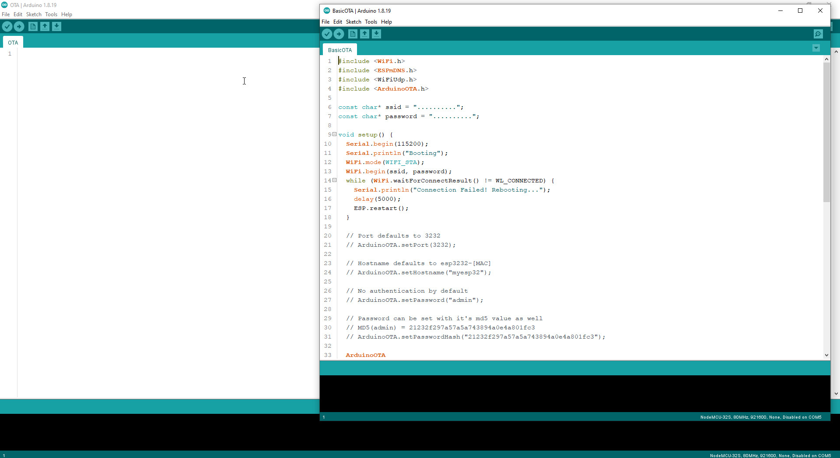Image resolution: width=840 pixels, height=458 pixels.
Task: Click delay(5000) on line 16
Action: pyautogui.click(x=377, y=199)
